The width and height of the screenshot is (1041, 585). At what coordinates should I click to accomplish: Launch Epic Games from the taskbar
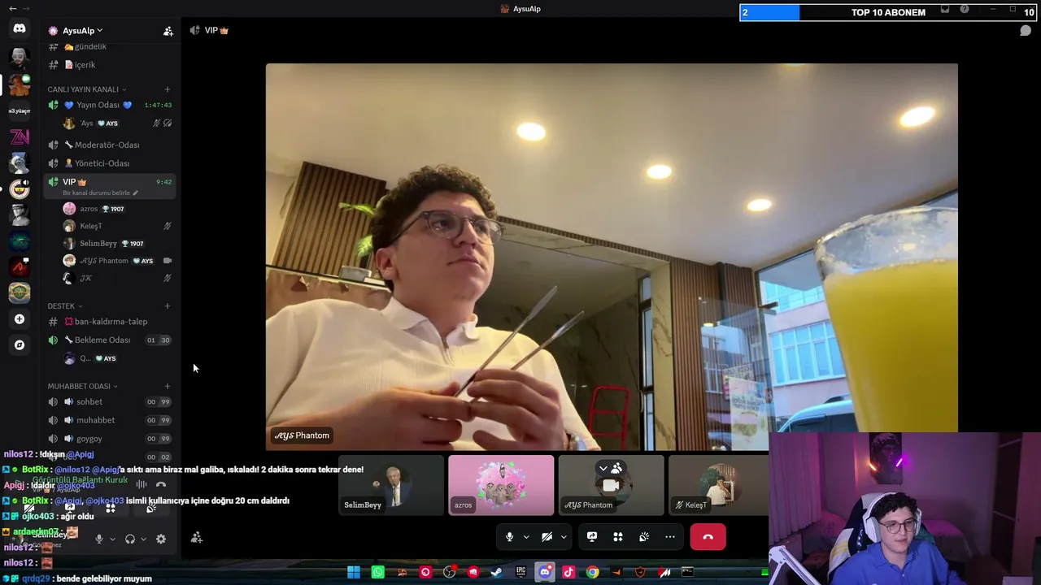click(x=520, y=572)
